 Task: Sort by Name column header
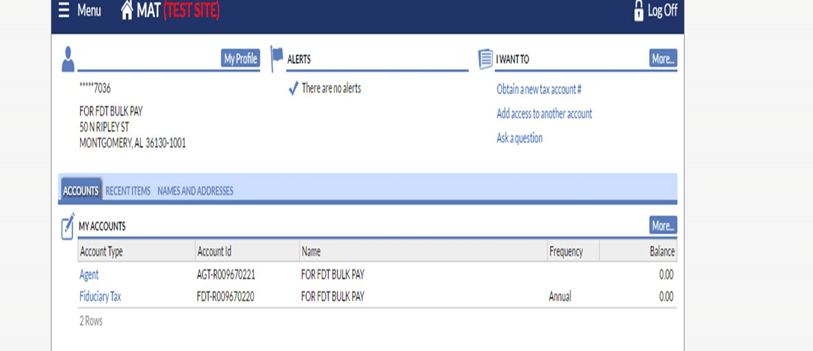[424, 252]
